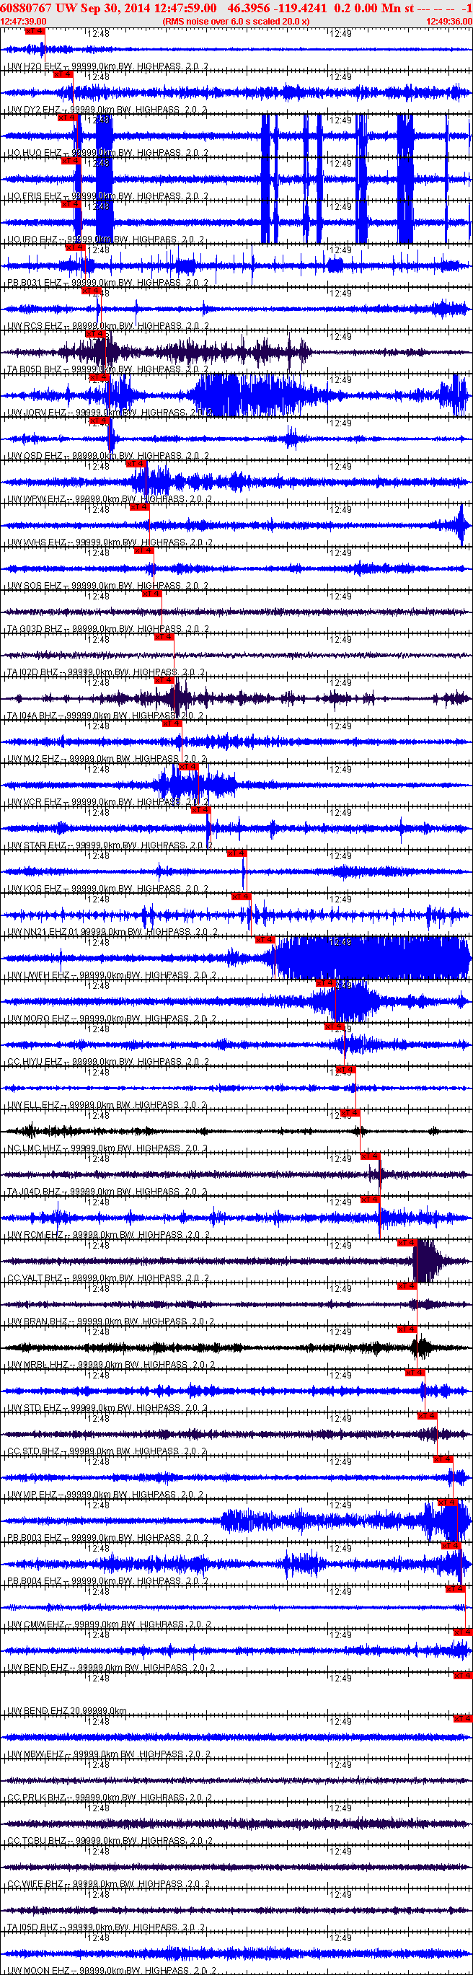This screenshot has height=1975, width=473.
Task: Click the red pick flag on CC VALT trace
Action: click(x=407, y=1243)
